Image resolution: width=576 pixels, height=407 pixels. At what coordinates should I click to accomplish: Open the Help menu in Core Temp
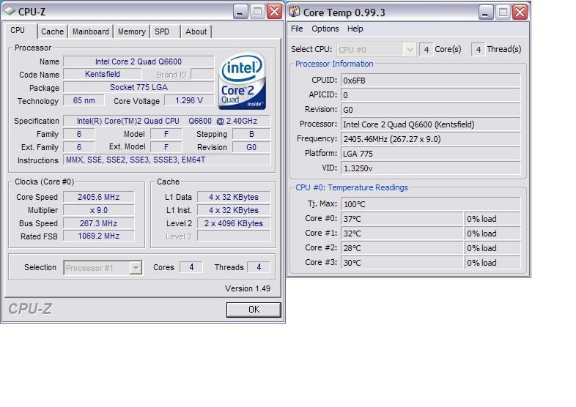355,29
